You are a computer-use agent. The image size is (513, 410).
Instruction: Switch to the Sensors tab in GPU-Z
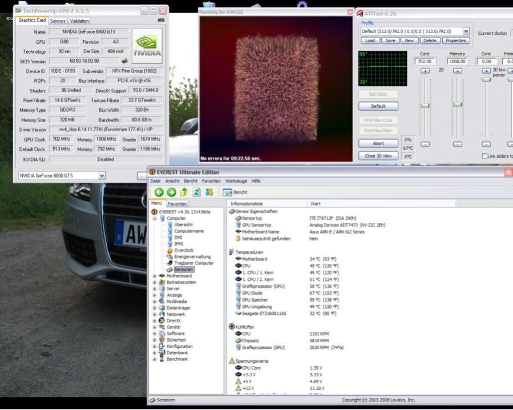point(58,21)
